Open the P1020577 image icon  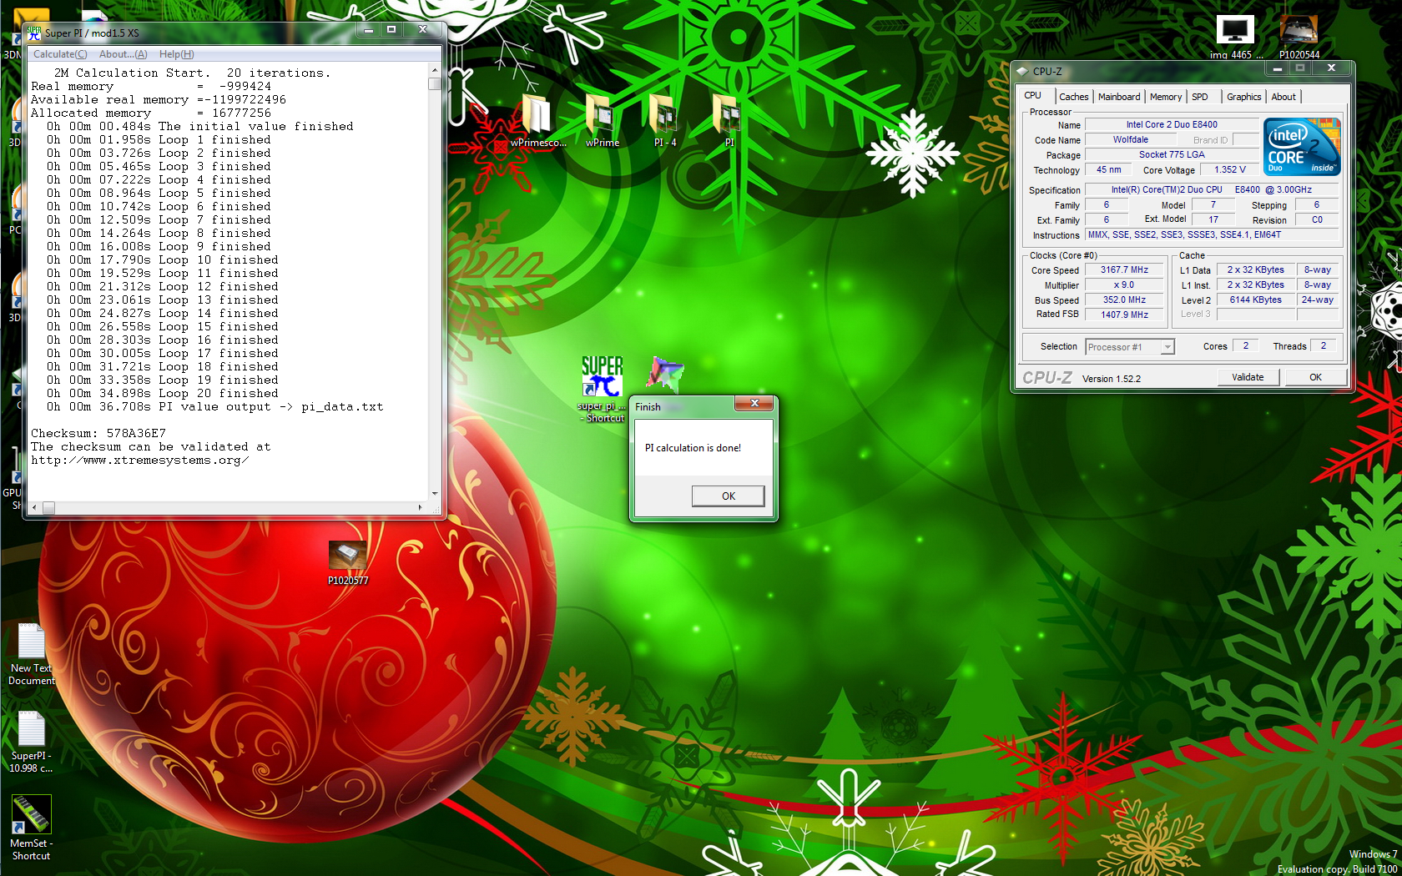click(348, 563)
